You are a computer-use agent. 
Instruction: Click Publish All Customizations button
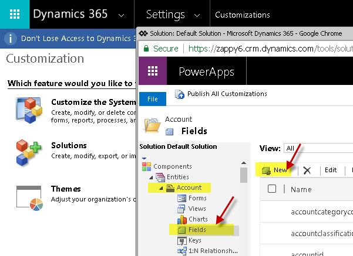point(227,94)
